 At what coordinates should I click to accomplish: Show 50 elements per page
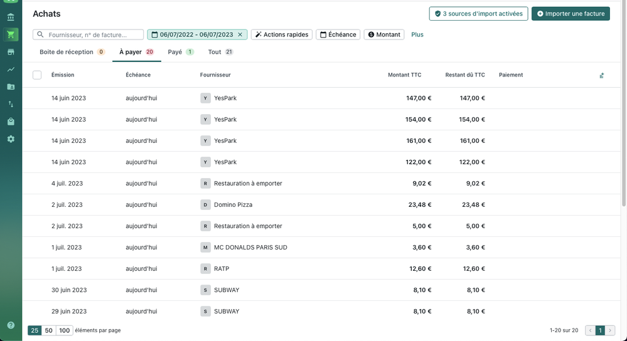pyautogui.click(x=49, y=330)
